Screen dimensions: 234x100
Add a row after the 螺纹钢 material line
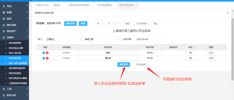click(x=44, y=58)
